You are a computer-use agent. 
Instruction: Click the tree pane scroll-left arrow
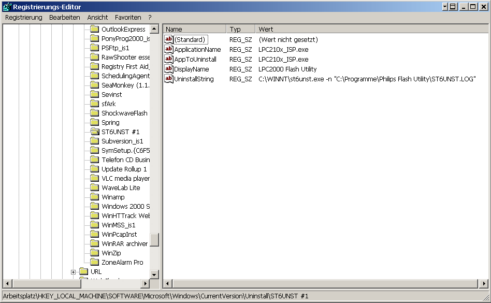[x=8, y=284]
